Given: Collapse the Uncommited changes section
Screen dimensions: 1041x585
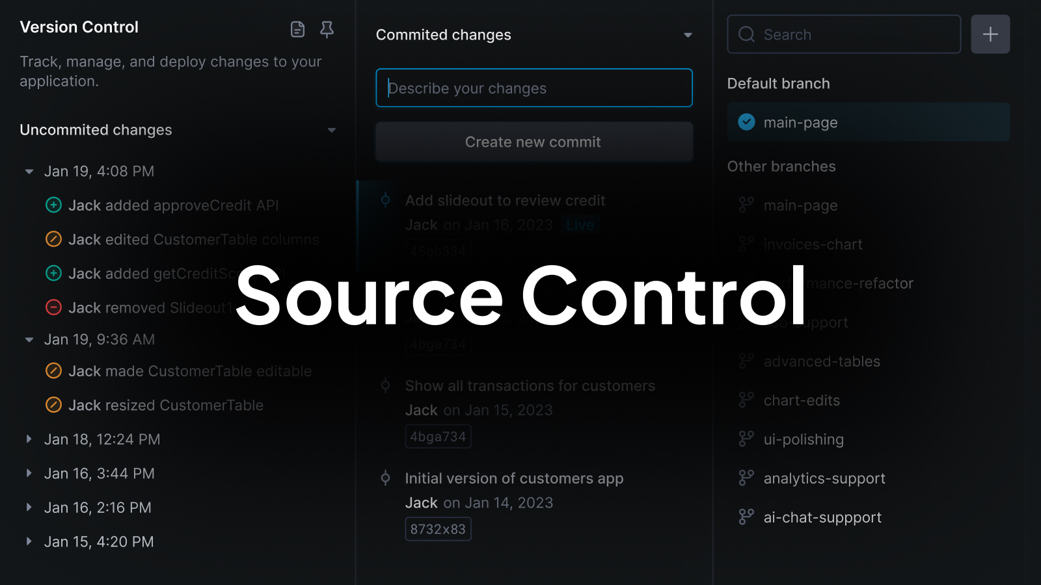Looking at the screenshot, I should pos(332,130).
